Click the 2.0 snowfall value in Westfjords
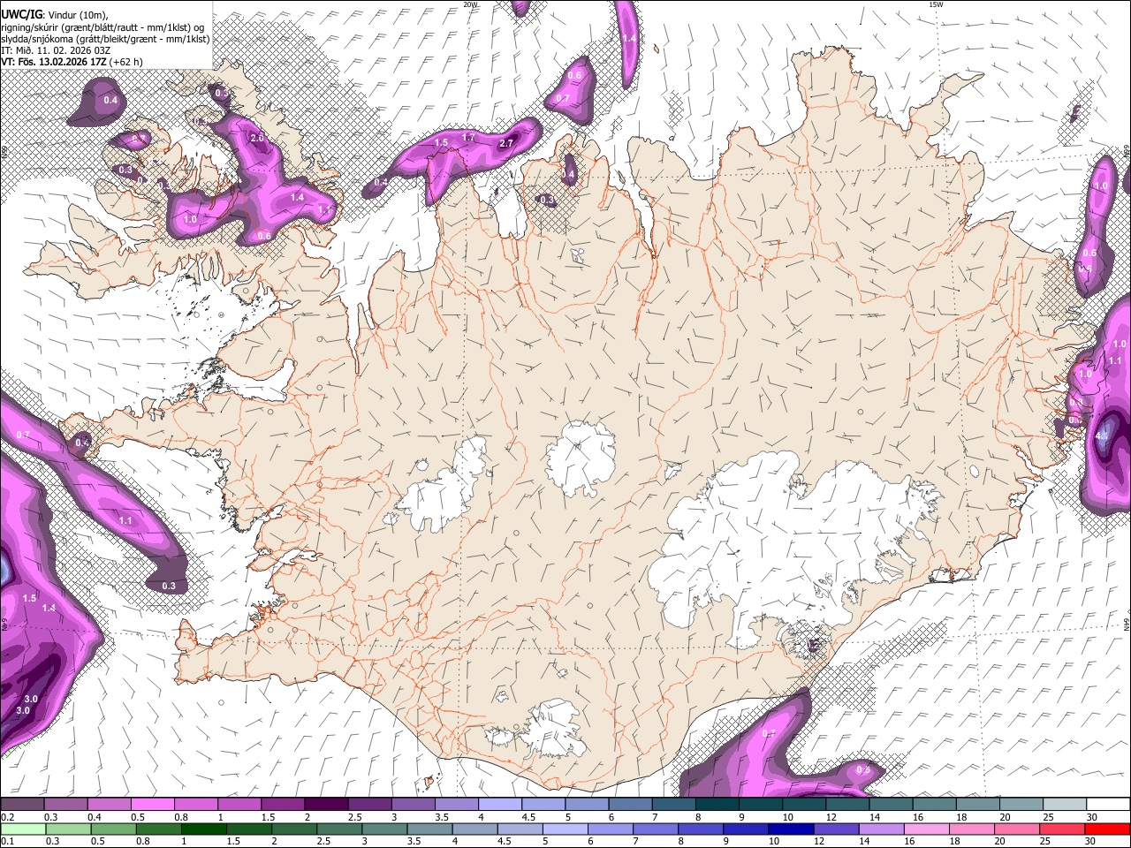This screenshot has height=848, width=1131. pyautogui.click(x=257, y=139)
